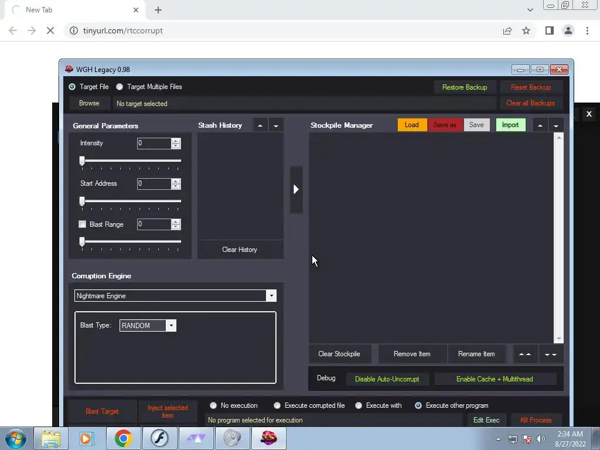Send stash item to stockpile arrow

pyautogui.click(x=296, y=189)
